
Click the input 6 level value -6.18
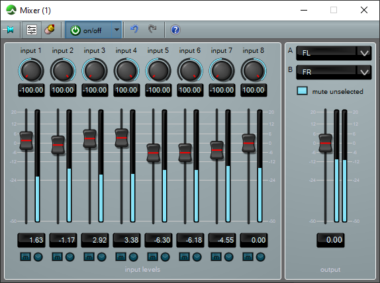[x=190, y=240]
